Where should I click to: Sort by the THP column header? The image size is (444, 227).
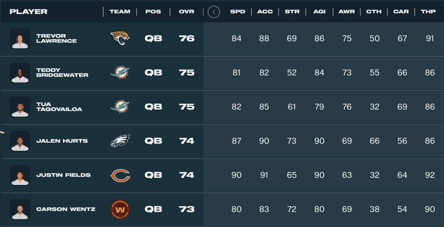point(428,12)
